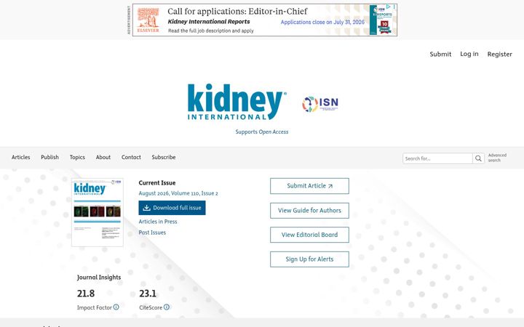
Task: Open the Articles menu
Action: (20, 157)
